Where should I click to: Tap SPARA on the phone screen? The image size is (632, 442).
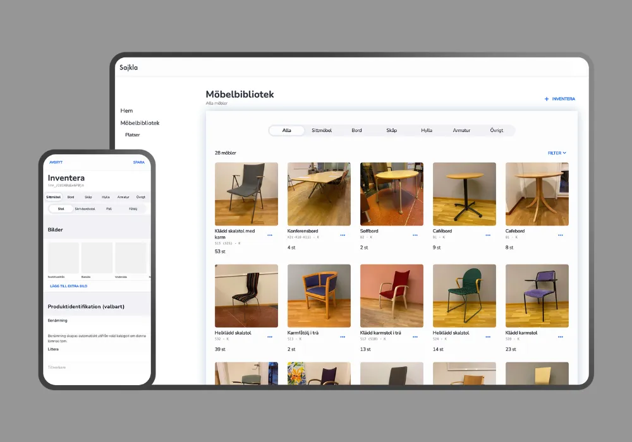click(x=138, y=162)
